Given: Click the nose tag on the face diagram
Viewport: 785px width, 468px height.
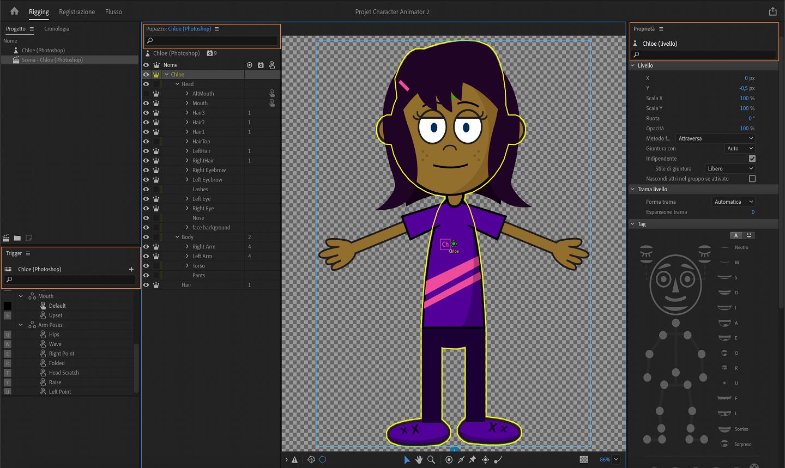Looking at the screenshot, I should (675, 285).
